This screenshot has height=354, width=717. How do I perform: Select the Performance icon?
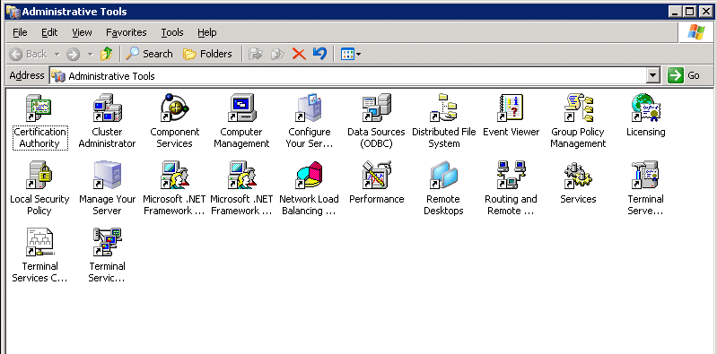pos(376,175)
